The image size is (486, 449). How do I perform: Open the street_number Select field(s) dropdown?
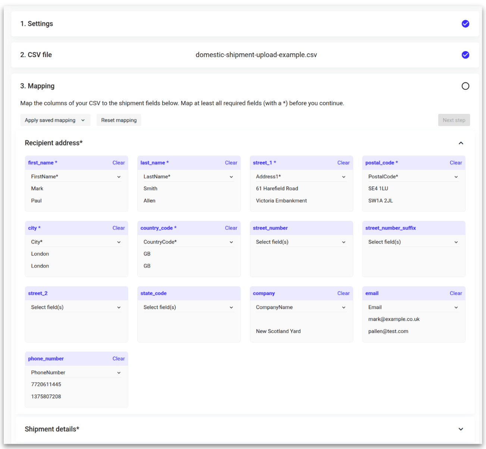coord(301,242)
